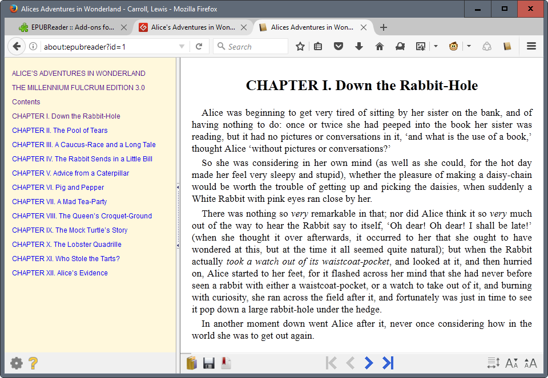Reload the current page

click(x=199, y=46)
